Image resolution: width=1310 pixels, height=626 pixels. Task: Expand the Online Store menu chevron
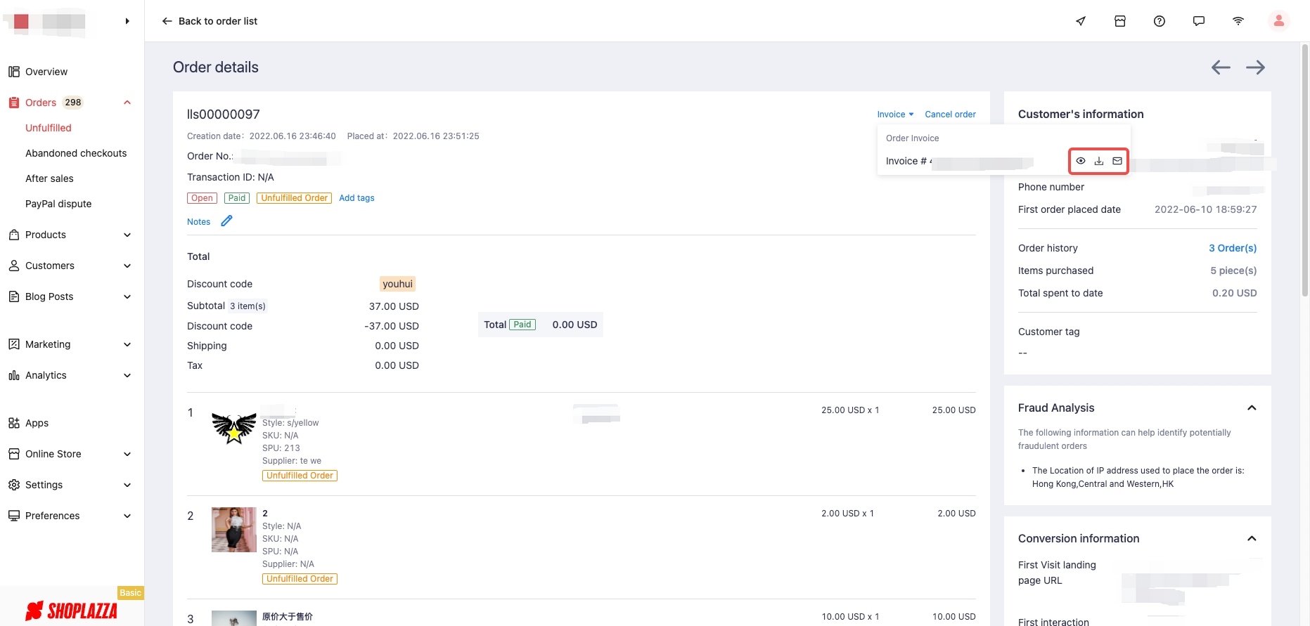tap(127, 454)
